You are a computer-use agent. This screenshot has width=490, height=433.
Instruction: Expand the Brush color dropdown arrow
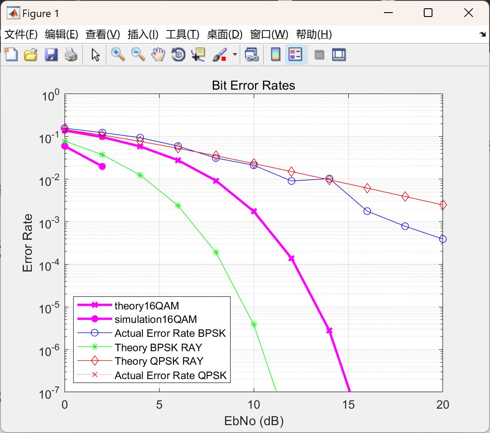(235, 54)
